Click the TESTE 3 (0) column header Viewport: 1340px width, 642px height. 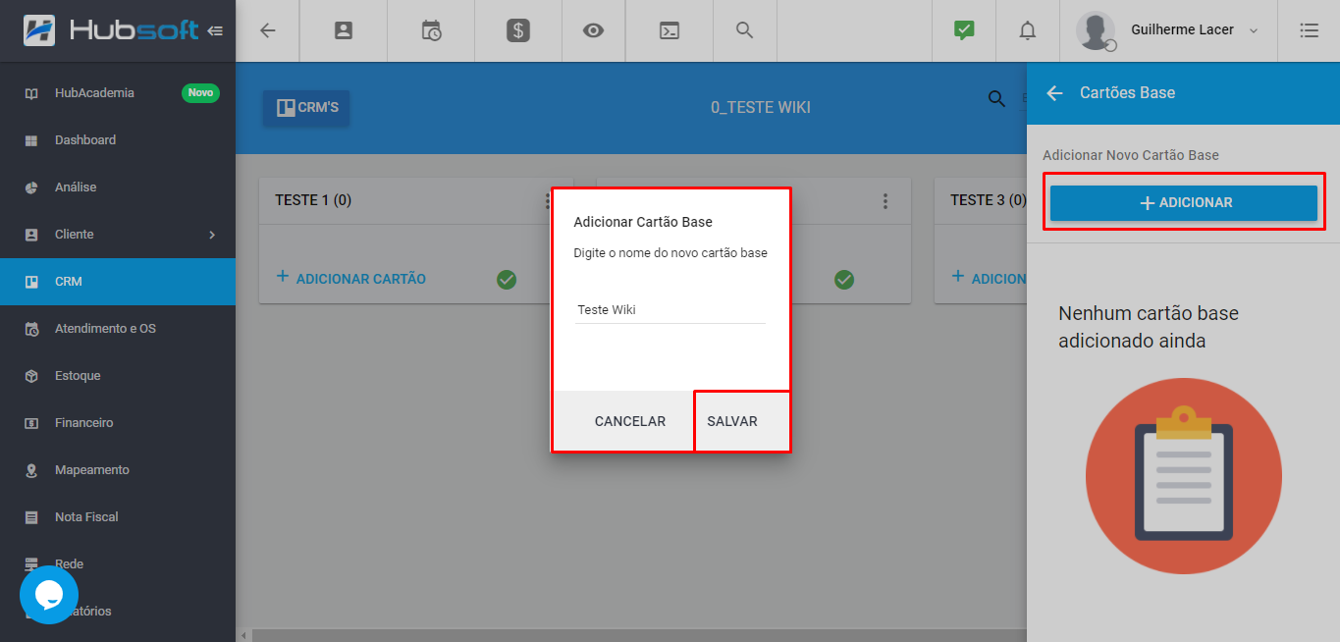click(x=988, y=200)
